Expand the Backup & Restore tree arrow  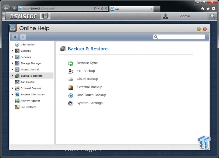click(12, 76)
